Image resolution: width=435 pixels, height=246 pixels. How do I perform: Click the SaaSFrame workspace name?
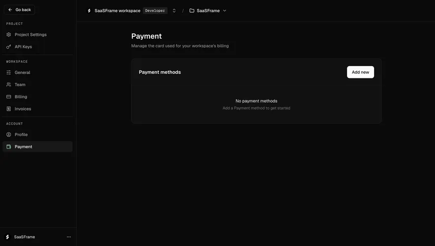(117, 11)
